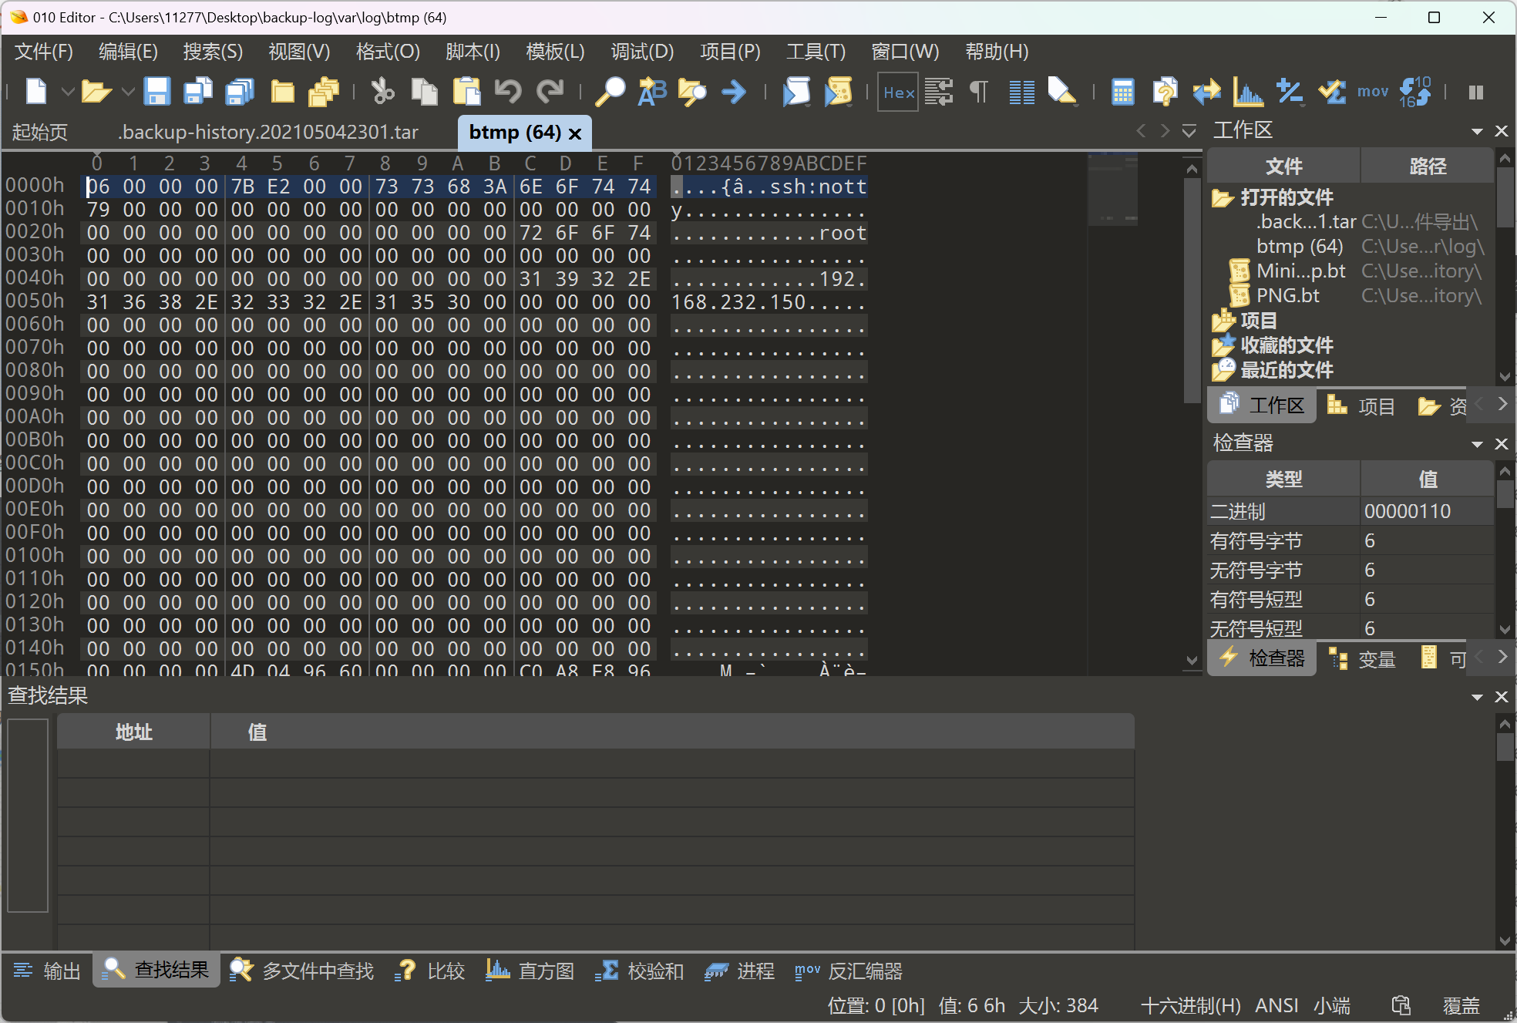Screen dimensions: 1517x1023
Task: Open the dropdown arrow next to New file
Action: [67, 92]
